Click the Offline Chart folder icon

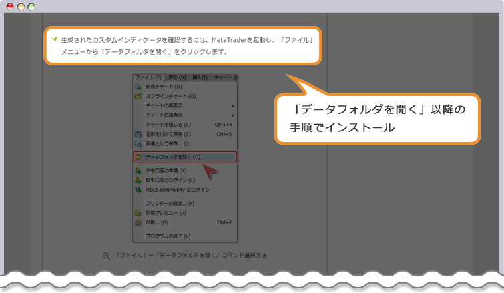[138, 96]
